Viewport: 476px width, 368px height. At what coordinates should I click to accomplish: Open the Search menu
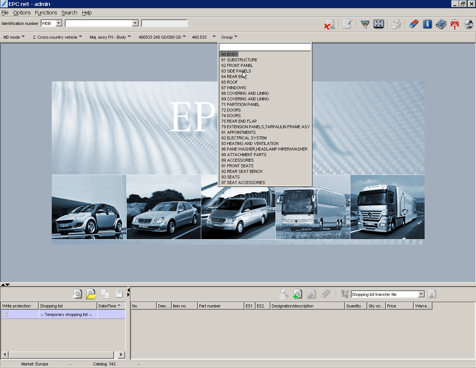[x=69, y=12]
